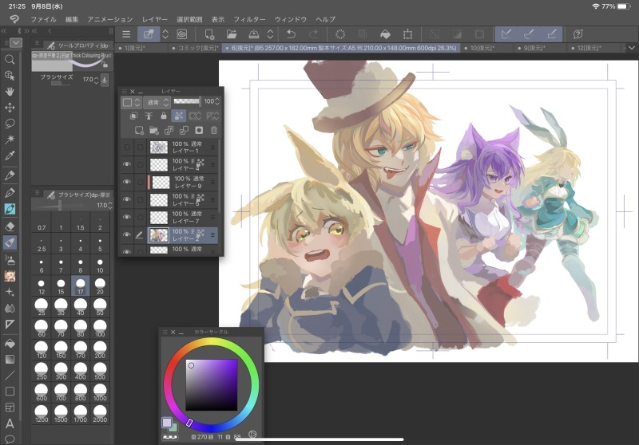
Task: Select the Zoom magnifier tool
Action: tap(10, 60)
